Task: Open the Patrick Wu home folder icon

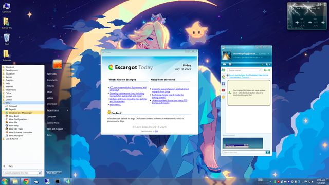Action: (x=7, y=23)
